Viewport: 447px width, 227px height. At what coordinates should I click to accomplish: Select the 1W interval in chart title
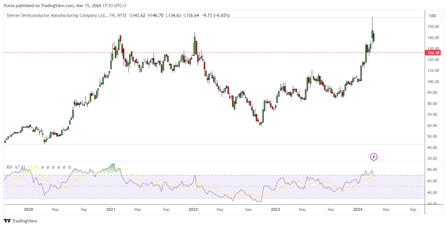[111, 15]
